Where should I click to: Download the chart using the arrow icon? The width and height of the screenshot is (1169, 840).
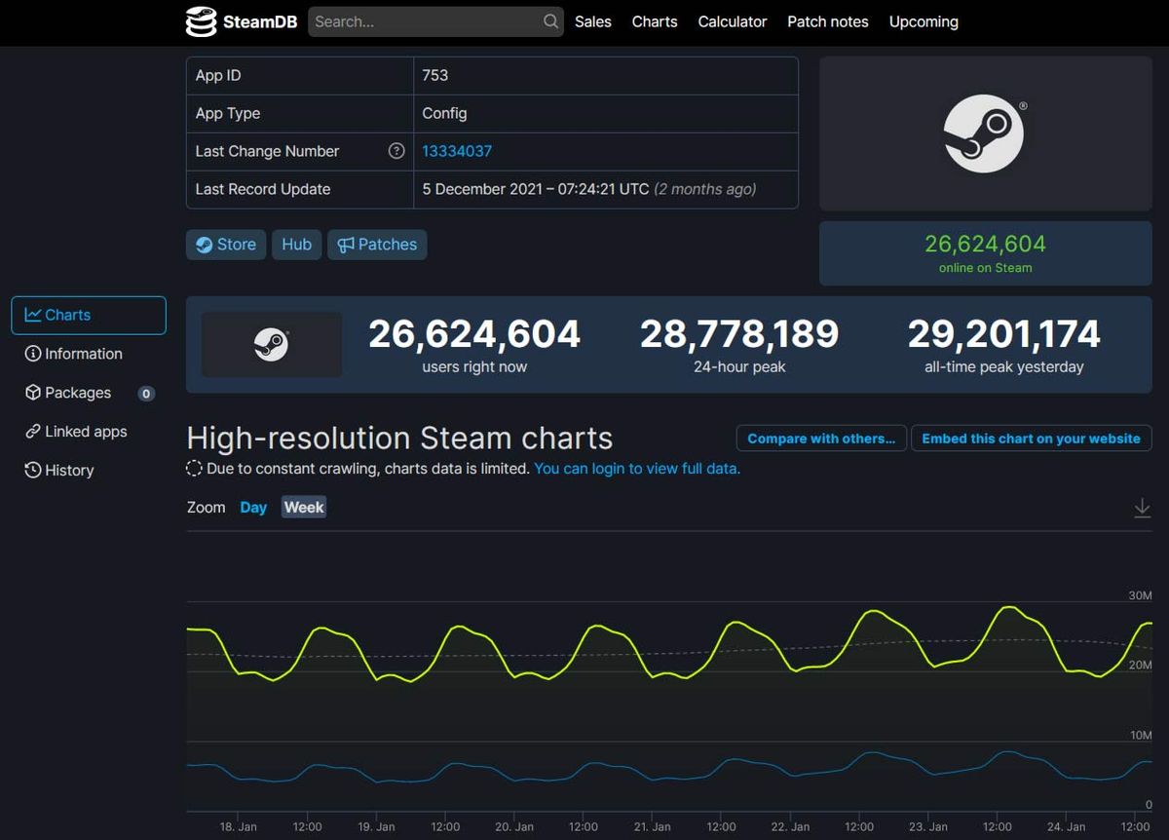[1142, 507]
